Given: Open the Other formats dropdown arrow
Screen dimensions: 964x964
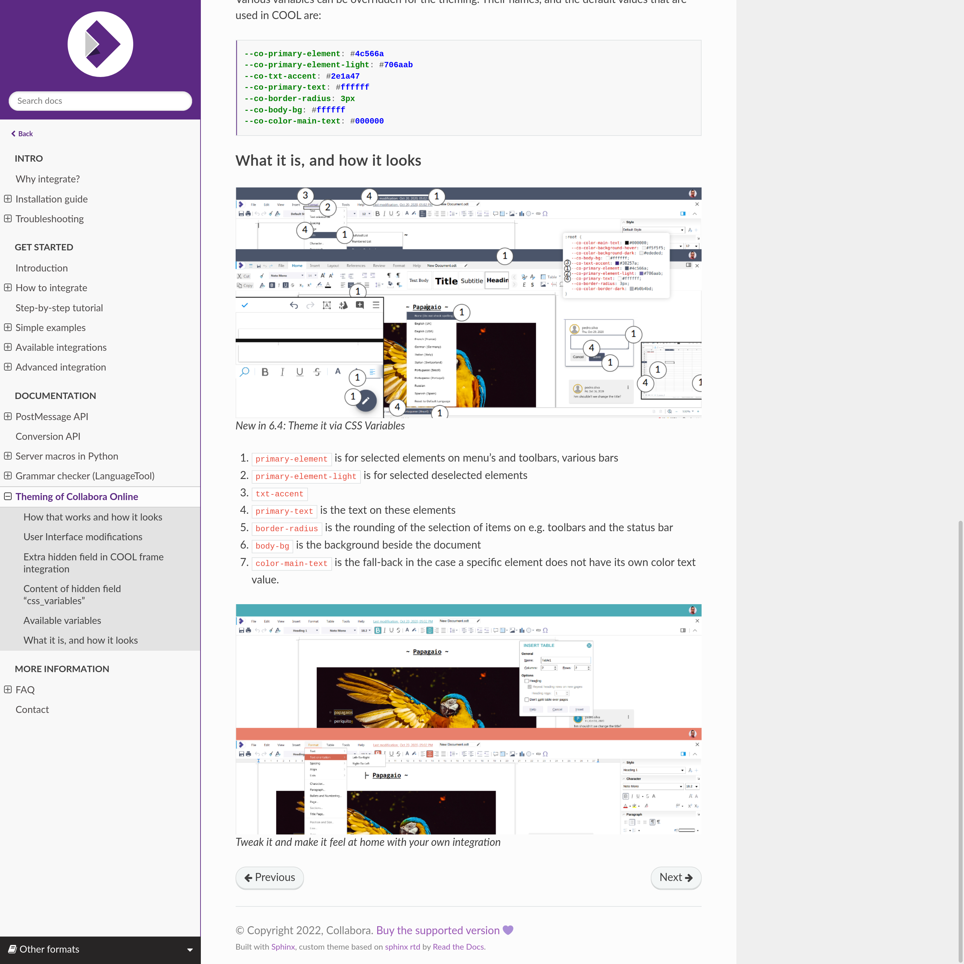Looking at the screenshot, I should pos(189,950).
